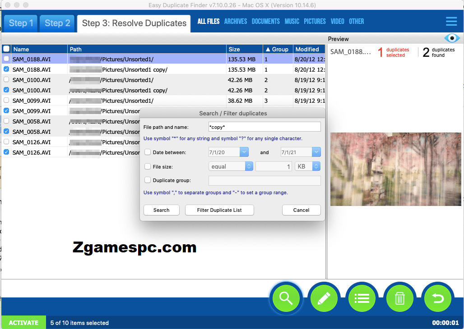The height and width of the screenshot is (329, 464).
Task: Click the green trash delete button
Action: point(399,298)
